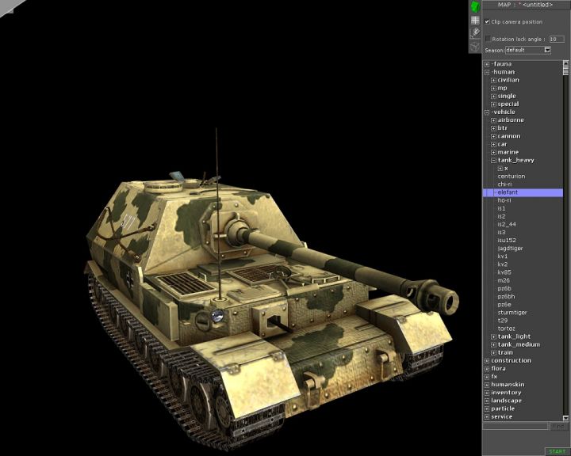Click the grid icon in the side toolbar
This screenshot has height=456, width=571.
tap(475, 21)
